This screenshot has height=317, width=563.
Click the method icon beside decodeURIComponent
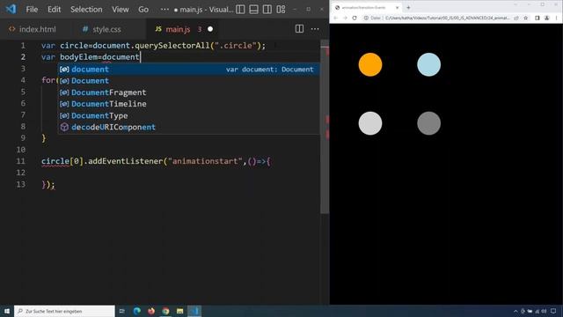(64, 127)
